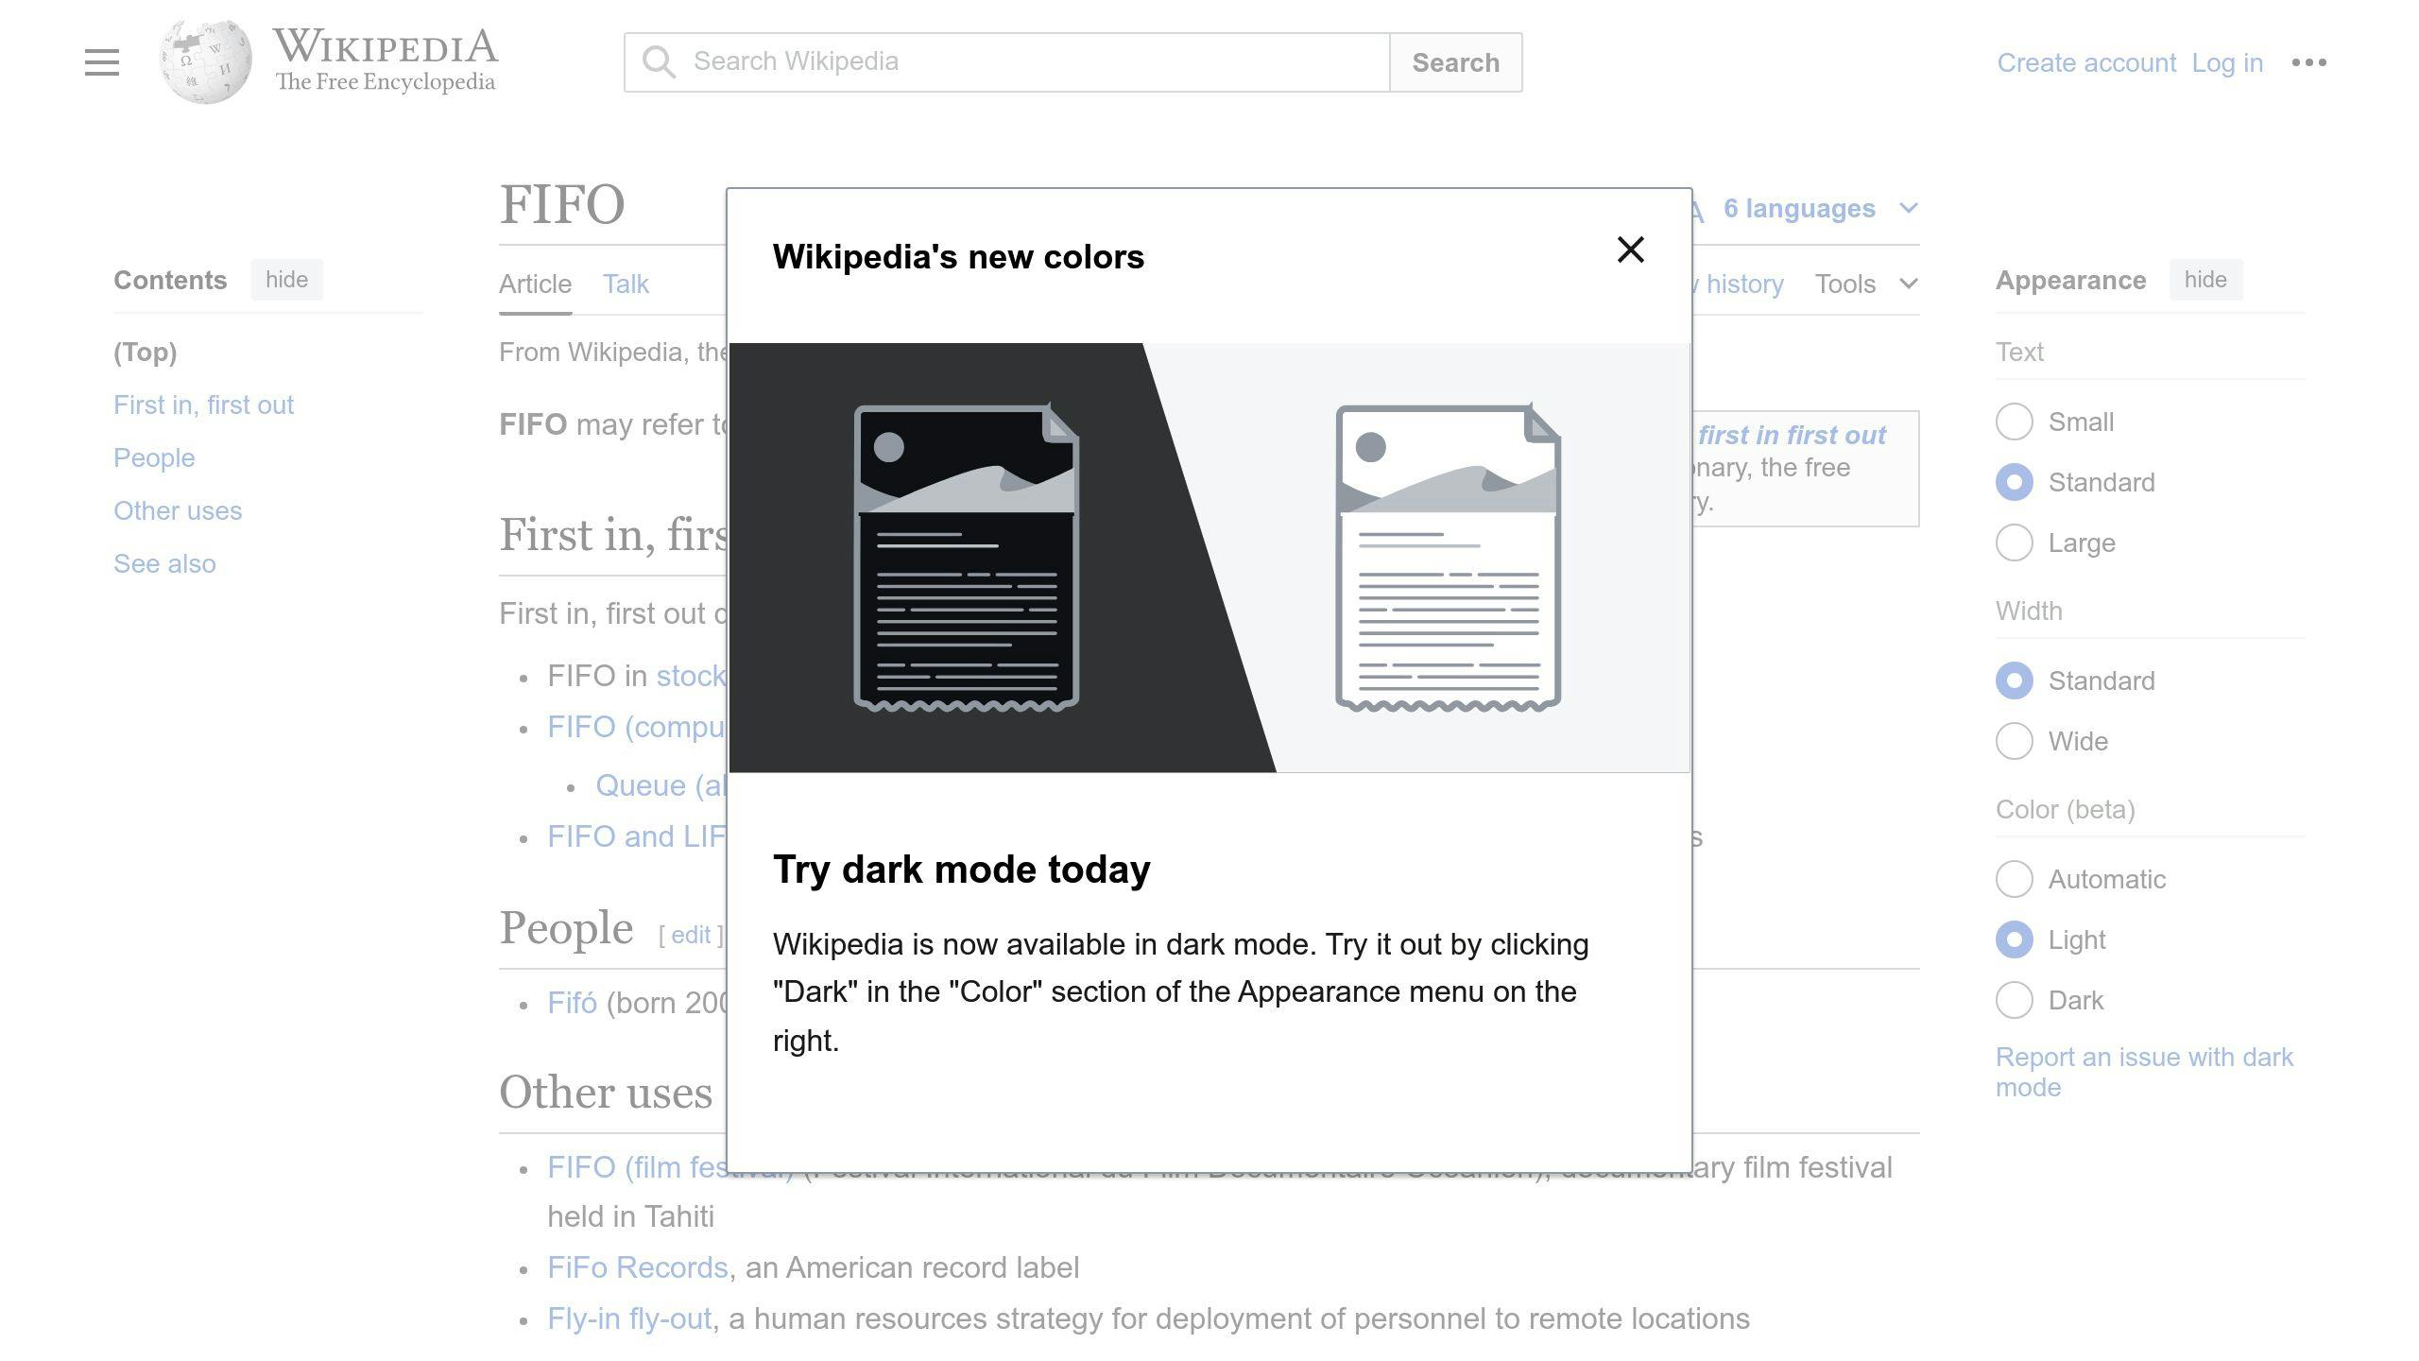Open the Fly-in fly-out link

click(629, 1318)
